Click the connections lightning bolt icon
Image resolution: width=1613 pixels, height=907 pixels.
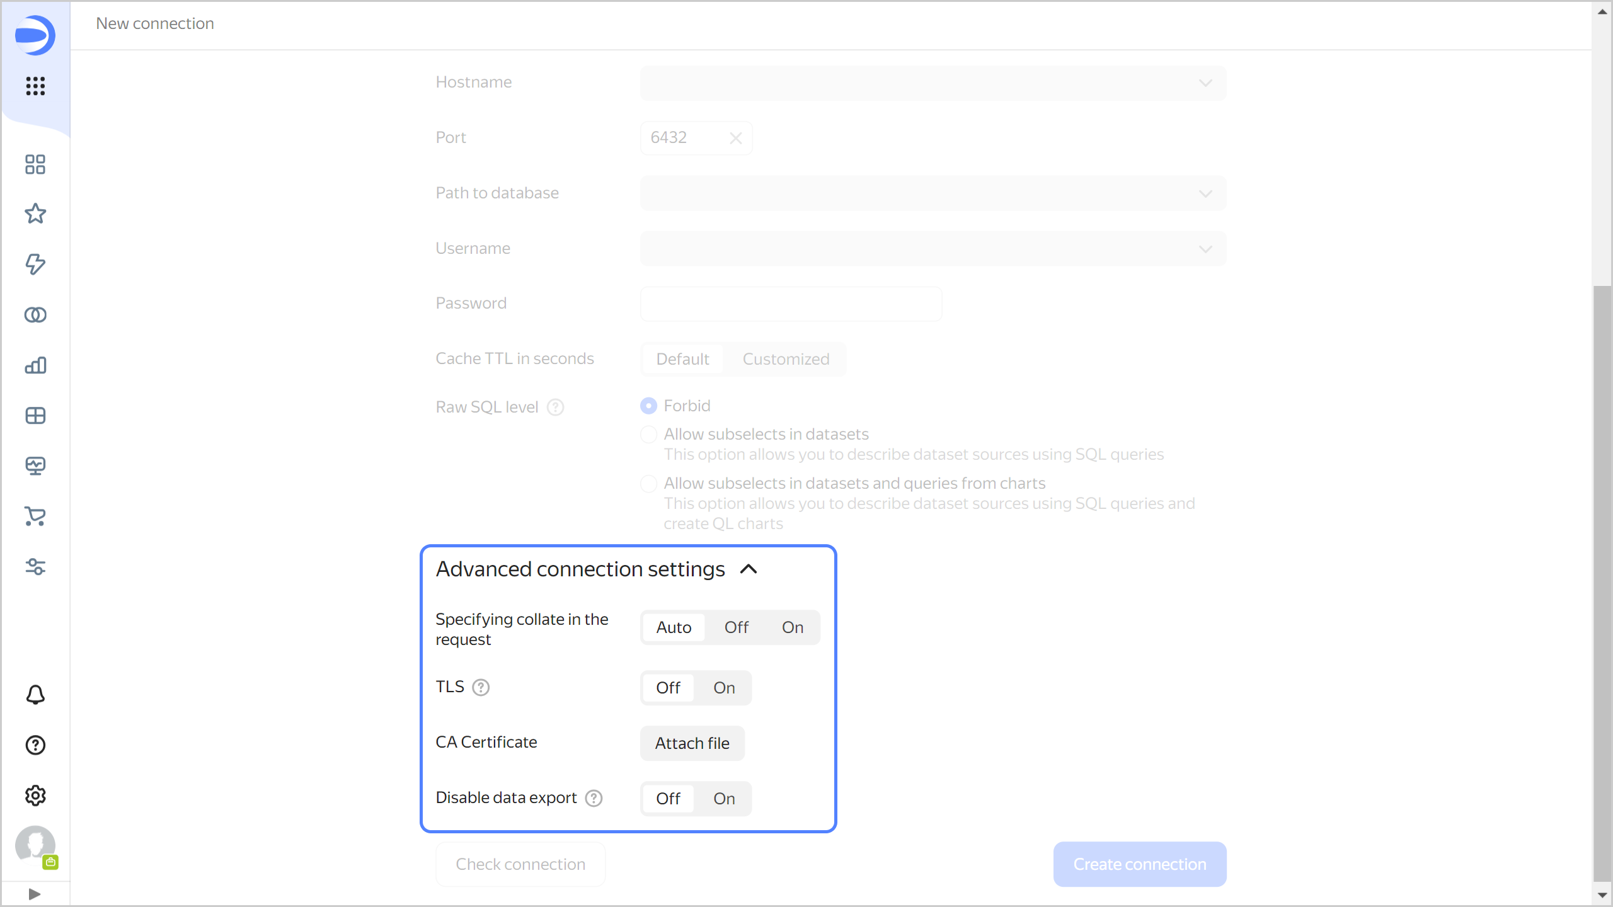pos(35,264)
